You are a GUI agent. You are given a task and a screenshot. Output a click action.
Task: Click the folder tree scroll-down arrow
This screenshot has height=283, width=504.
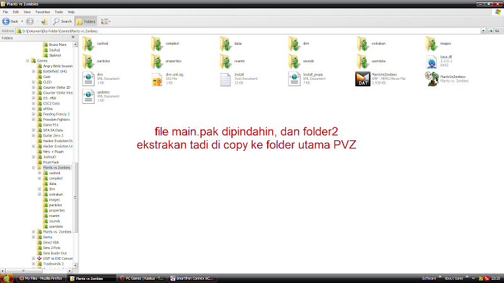click(75, 265)
